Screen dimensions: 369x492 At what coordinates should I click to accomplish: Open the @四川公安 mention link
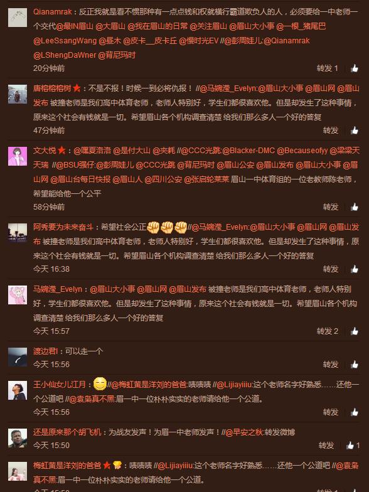point(163,179)
